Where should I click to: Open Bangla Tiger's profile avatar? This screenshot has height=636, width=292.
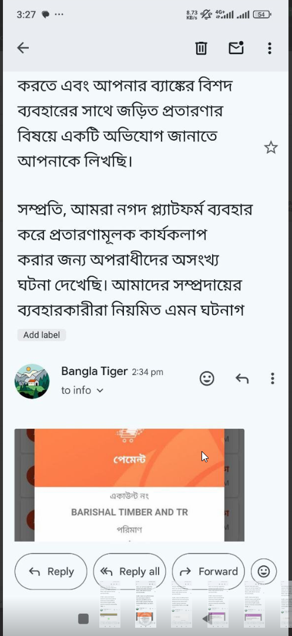click(32, 381)
